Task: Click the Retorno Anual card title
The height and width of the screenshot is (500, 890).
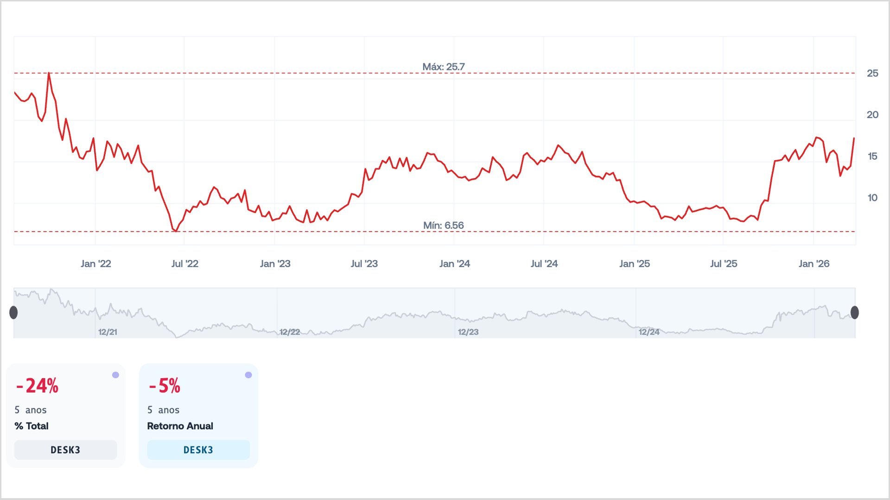Action: (x=180, y=426)
